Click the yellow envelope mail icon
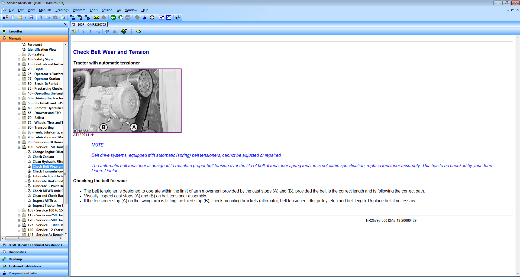Screen dimensions: 520x277 point(96,17)
